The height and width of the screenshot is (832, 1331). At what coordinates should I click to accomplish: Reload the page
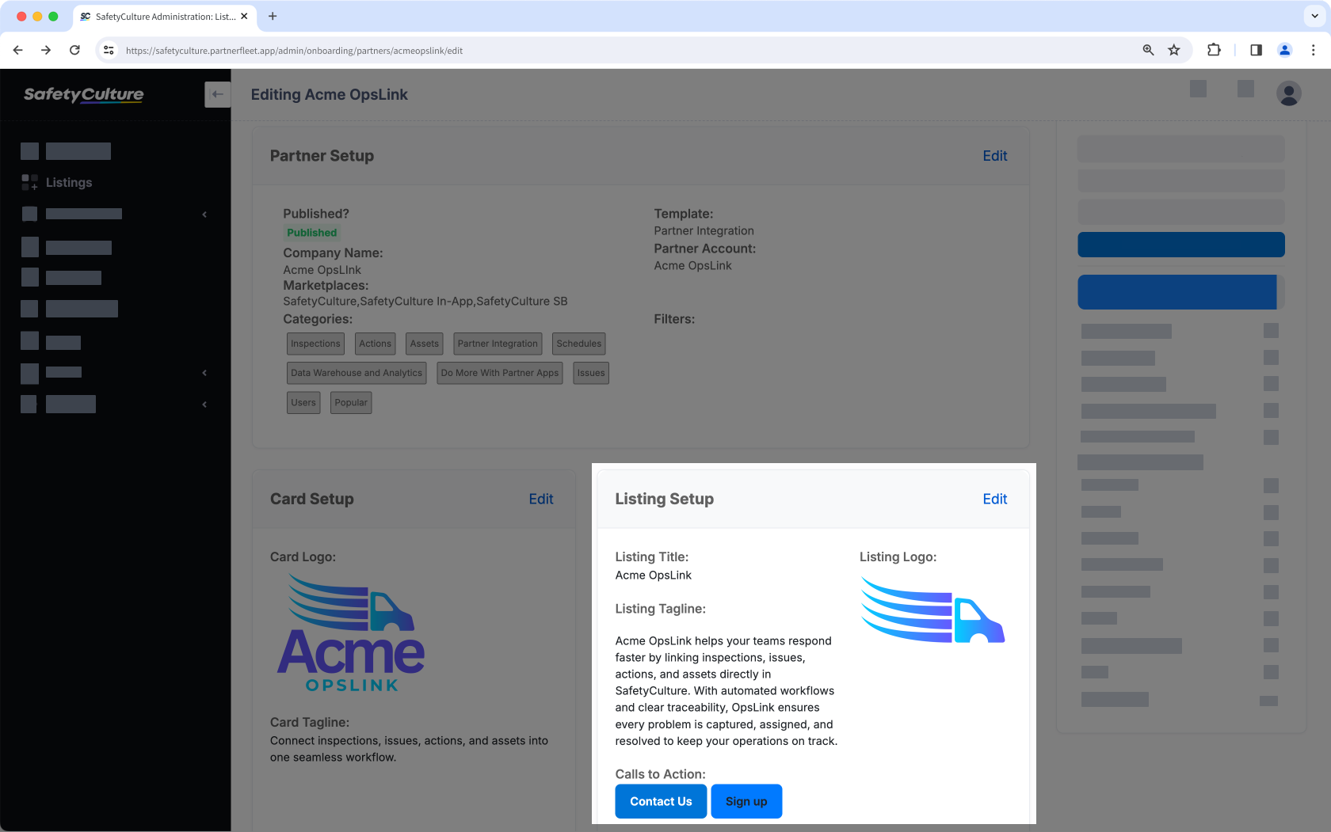click(x=74, y=50)
